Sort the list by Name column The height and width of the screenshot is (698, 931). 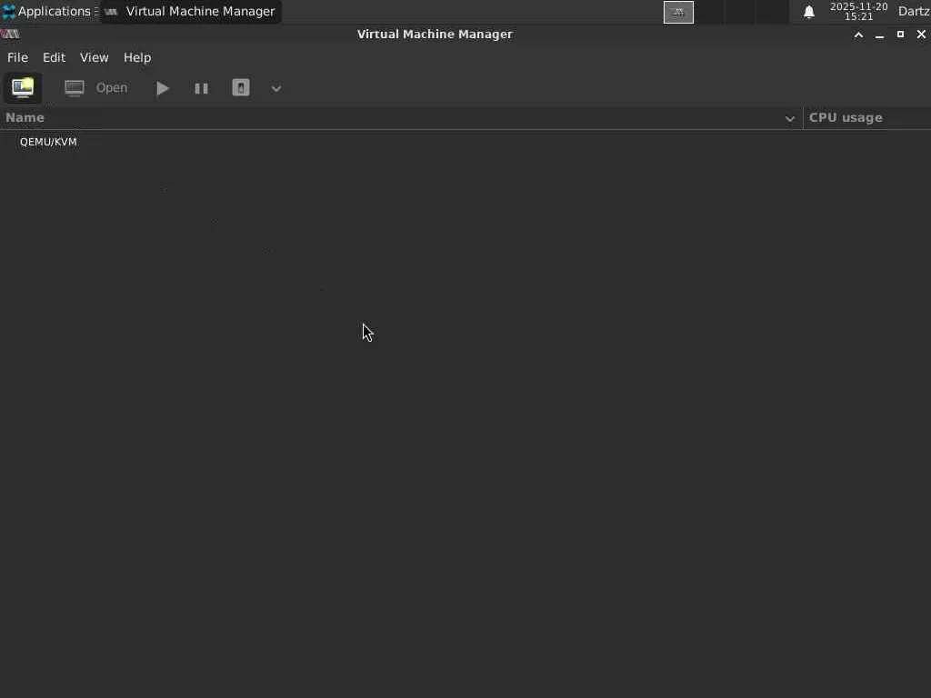tap(401, 117)
